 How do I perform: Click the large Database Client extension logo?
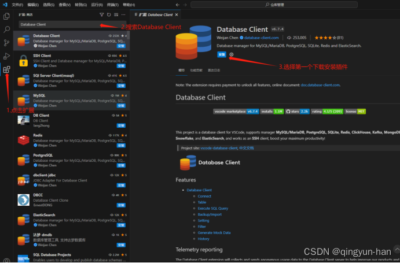pos(193,43)
